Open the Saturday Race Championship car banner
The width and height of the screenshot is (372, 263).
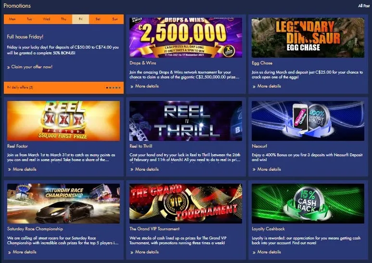point(64,203)
